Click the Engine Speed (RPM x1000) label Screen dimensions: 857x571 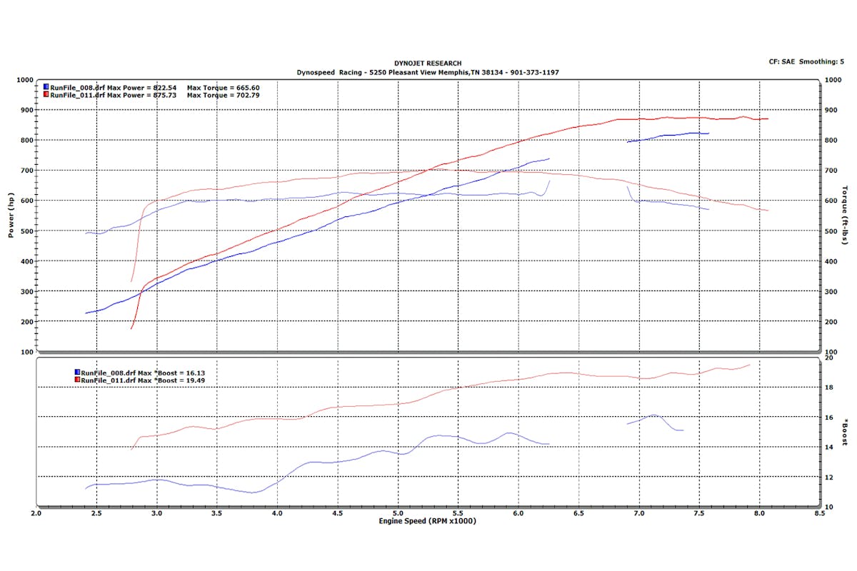click(427, 521)
